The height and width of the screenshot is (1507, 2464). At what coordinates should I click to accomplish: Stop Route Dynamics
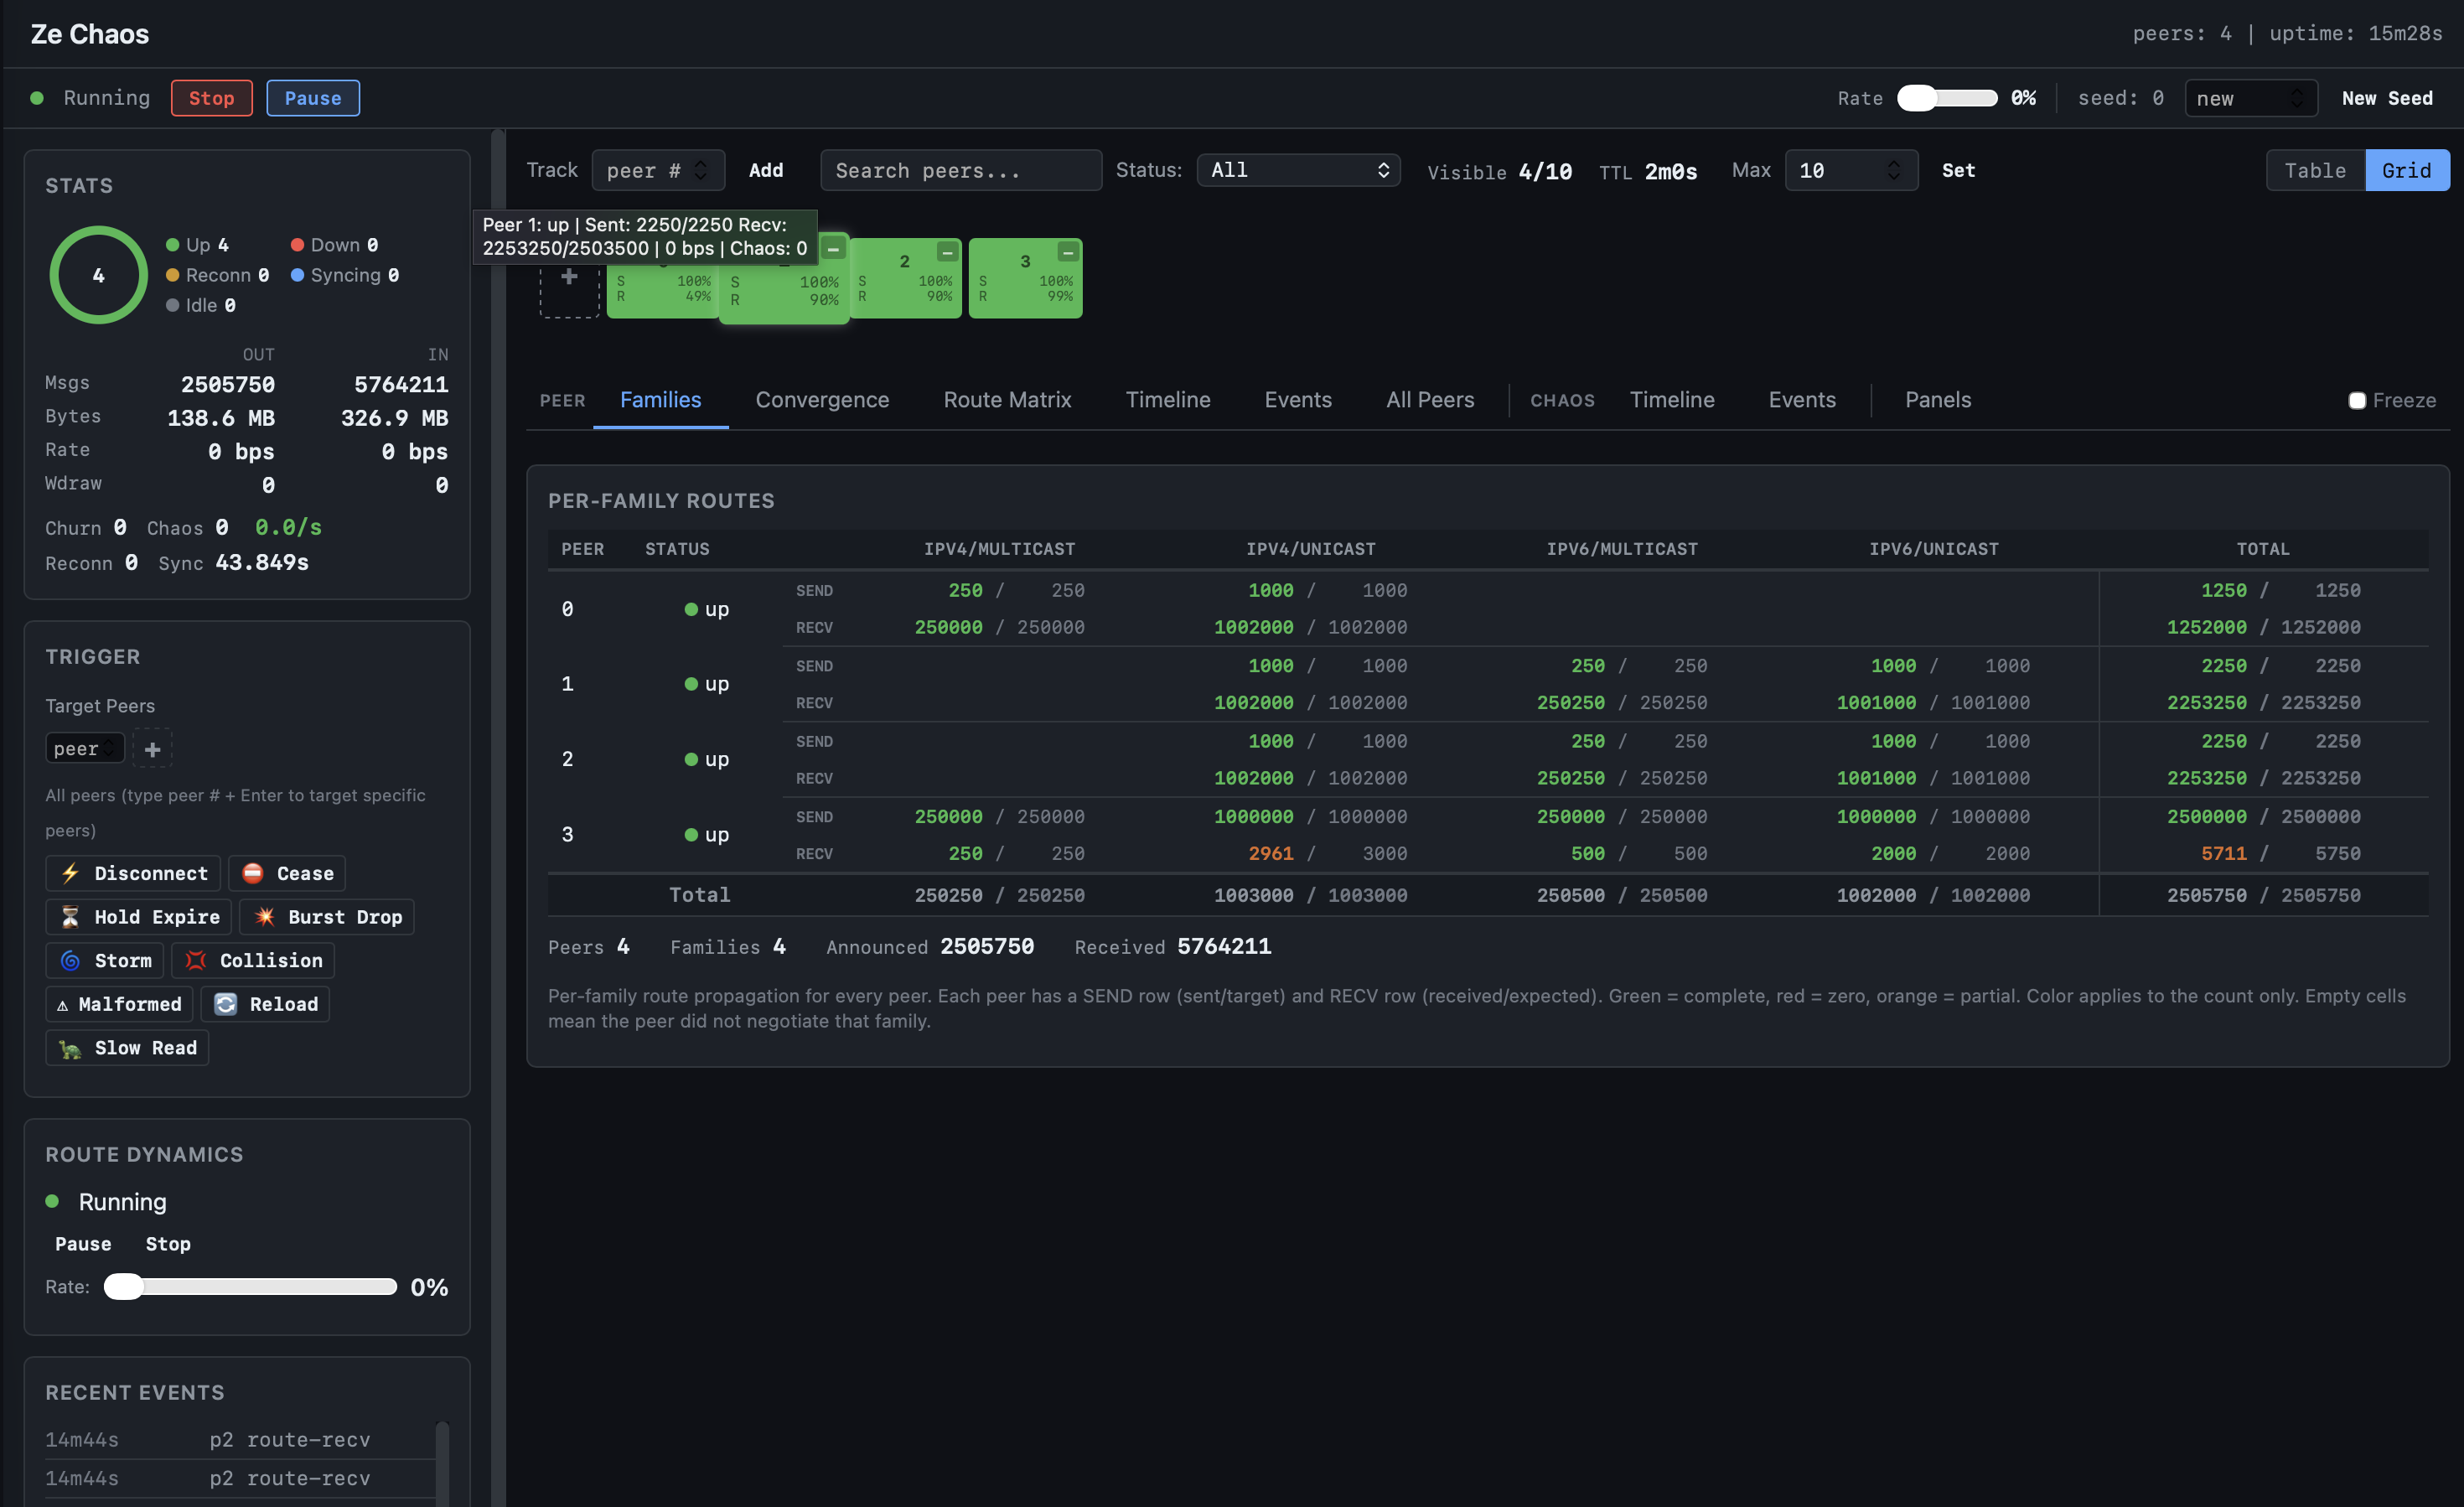click(168, 1244)
